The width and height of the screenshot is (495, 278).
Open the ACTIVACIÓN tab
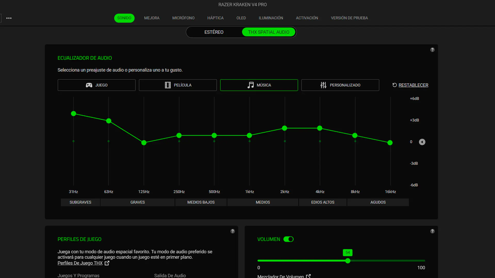point(307,18)
